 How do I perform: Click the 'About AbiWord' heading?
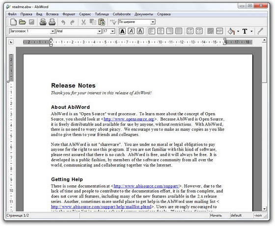point(70,107)
